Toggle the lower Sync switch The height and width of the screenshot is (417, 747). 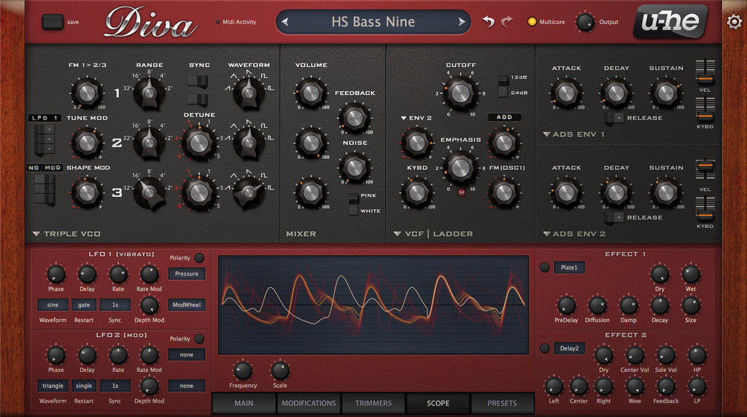pos(197,99)
